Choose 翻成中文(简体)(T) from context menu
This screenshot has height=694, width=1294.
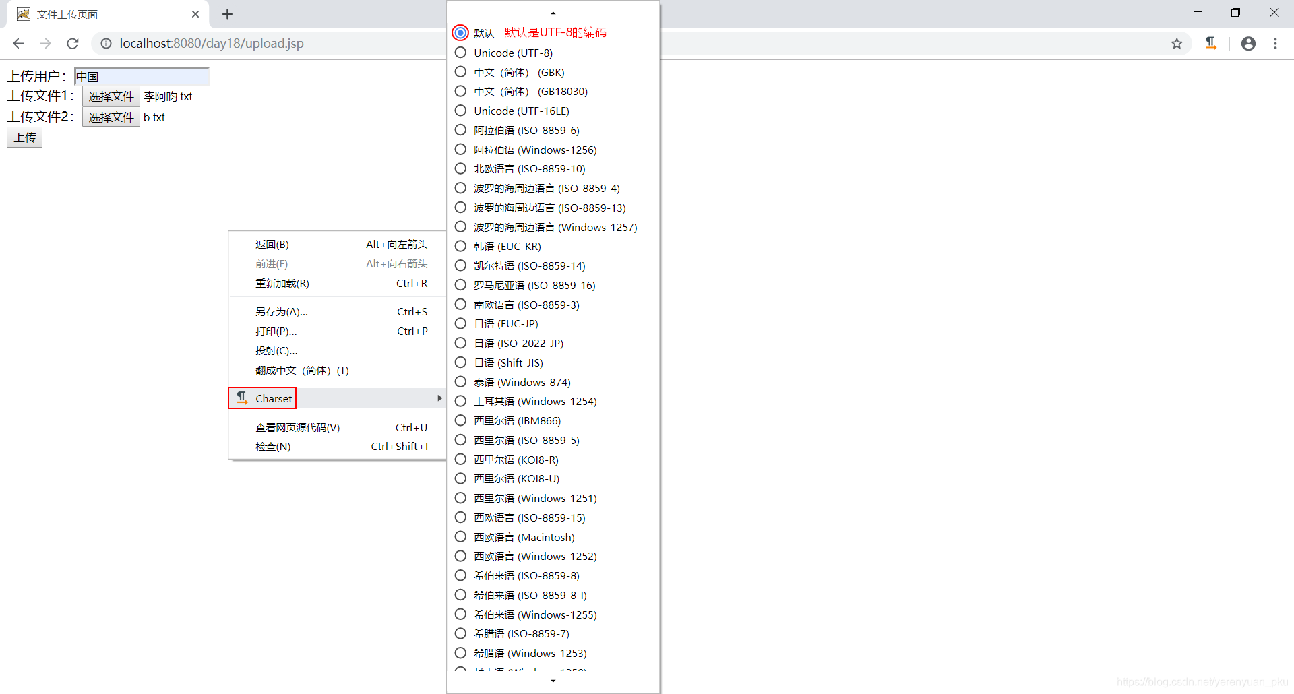click(x=338, y=370)
